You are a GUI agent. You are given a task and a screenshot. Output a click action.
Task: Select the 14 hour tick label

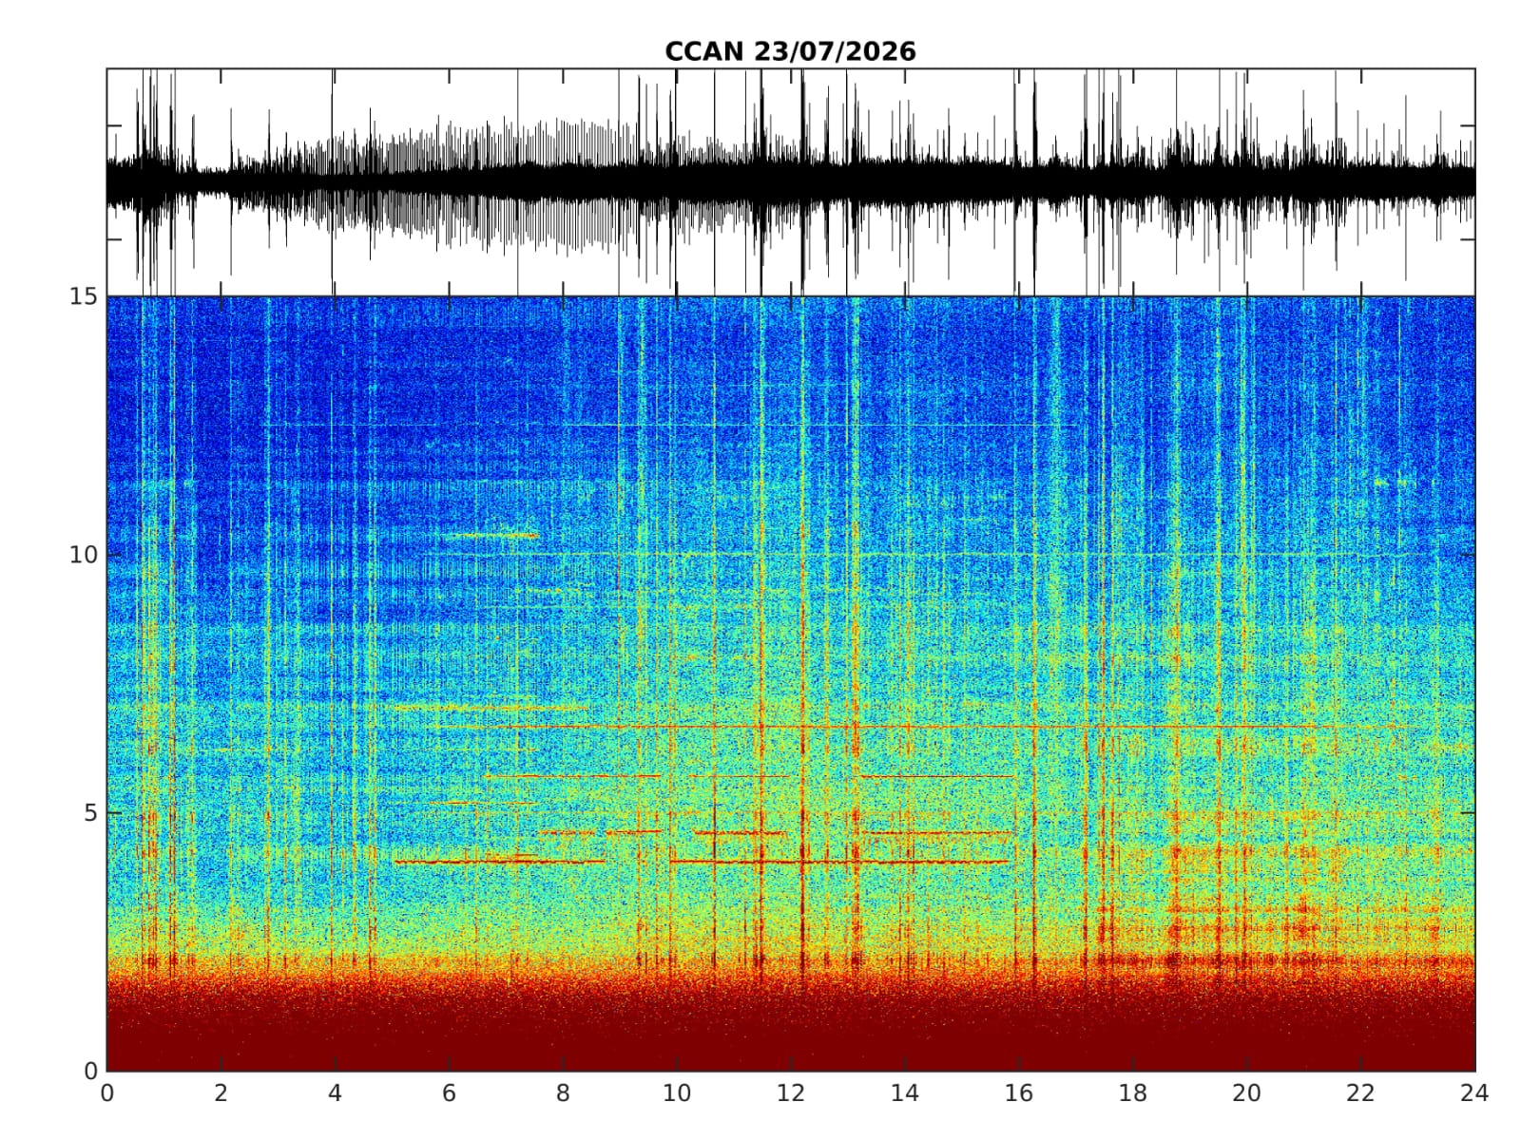coord(905,1093)
